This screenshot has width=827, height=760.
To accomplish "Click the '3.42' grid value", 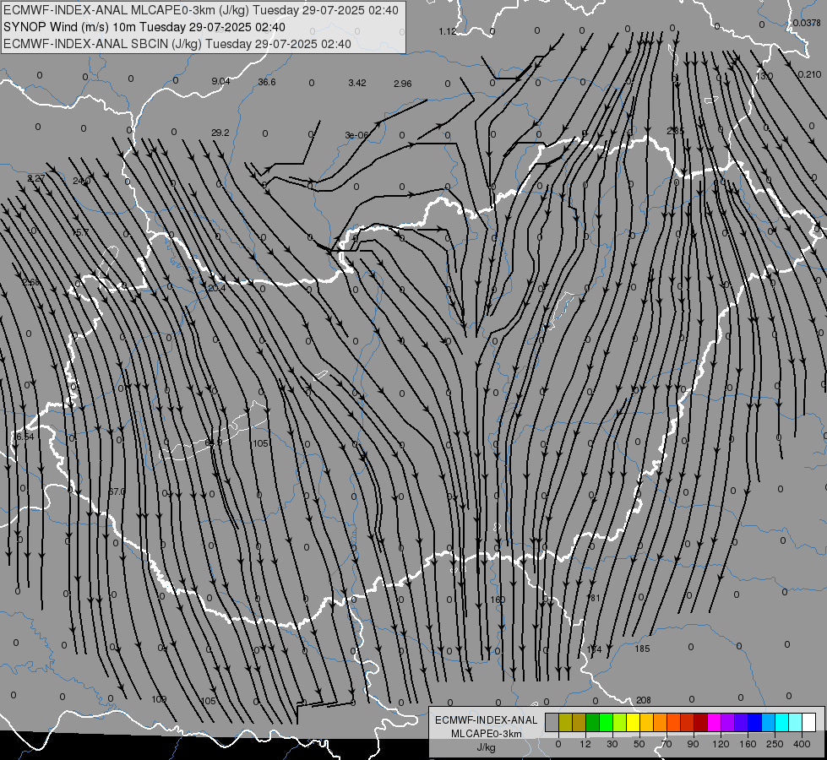I will pos(357,83).
